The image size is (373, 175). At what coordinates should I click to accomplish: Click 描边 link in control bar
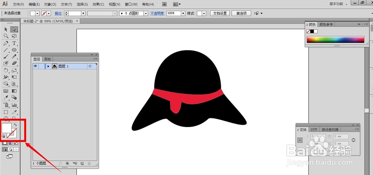(x=58, y=13)
